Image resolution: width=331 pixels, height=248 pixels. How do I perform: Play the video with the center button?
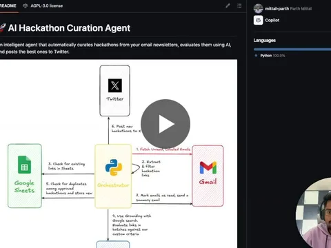[x=165, y=124]
